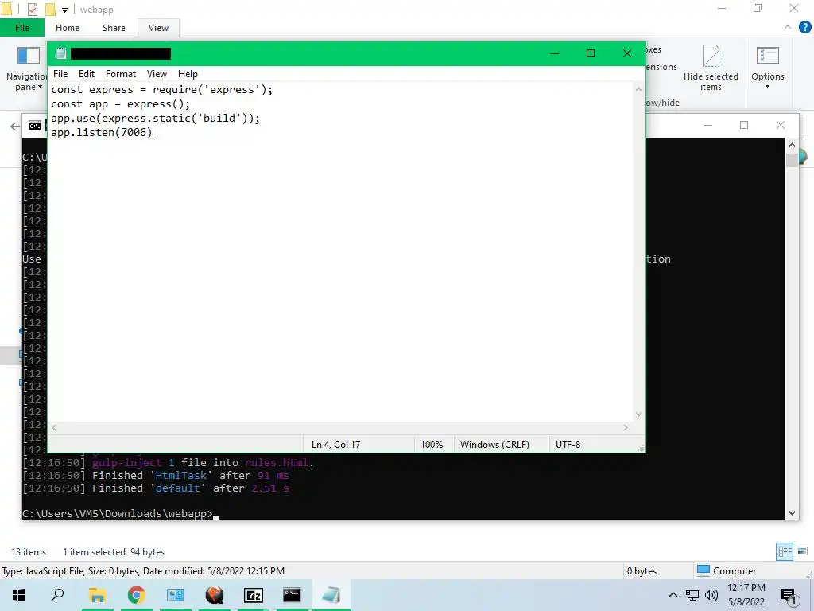This screenshot has height=611, width=814.
Task: Switch to the Share ribbon tab
Action: point(114,28)
